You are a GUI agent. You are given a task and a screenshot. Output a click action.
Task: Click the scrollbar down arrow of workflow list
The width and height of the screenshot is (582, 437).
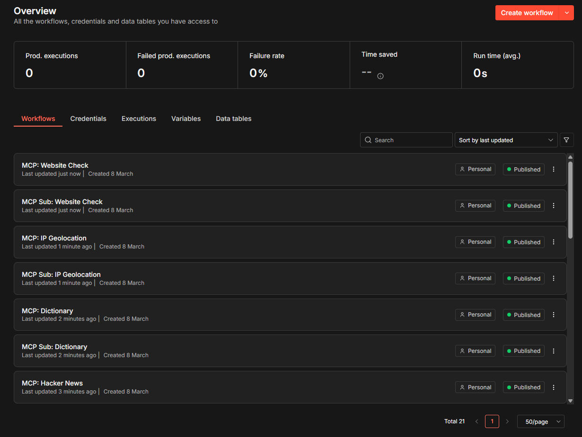570,401
